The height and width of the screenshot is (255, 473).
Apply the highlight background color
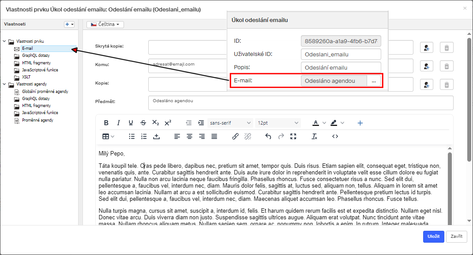click(334, 123)
